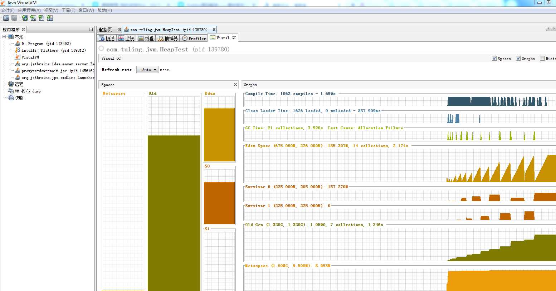The image size is (556, 291).
Task: Open the Refresh rate Auto dropdown
Action: [147, 70]
